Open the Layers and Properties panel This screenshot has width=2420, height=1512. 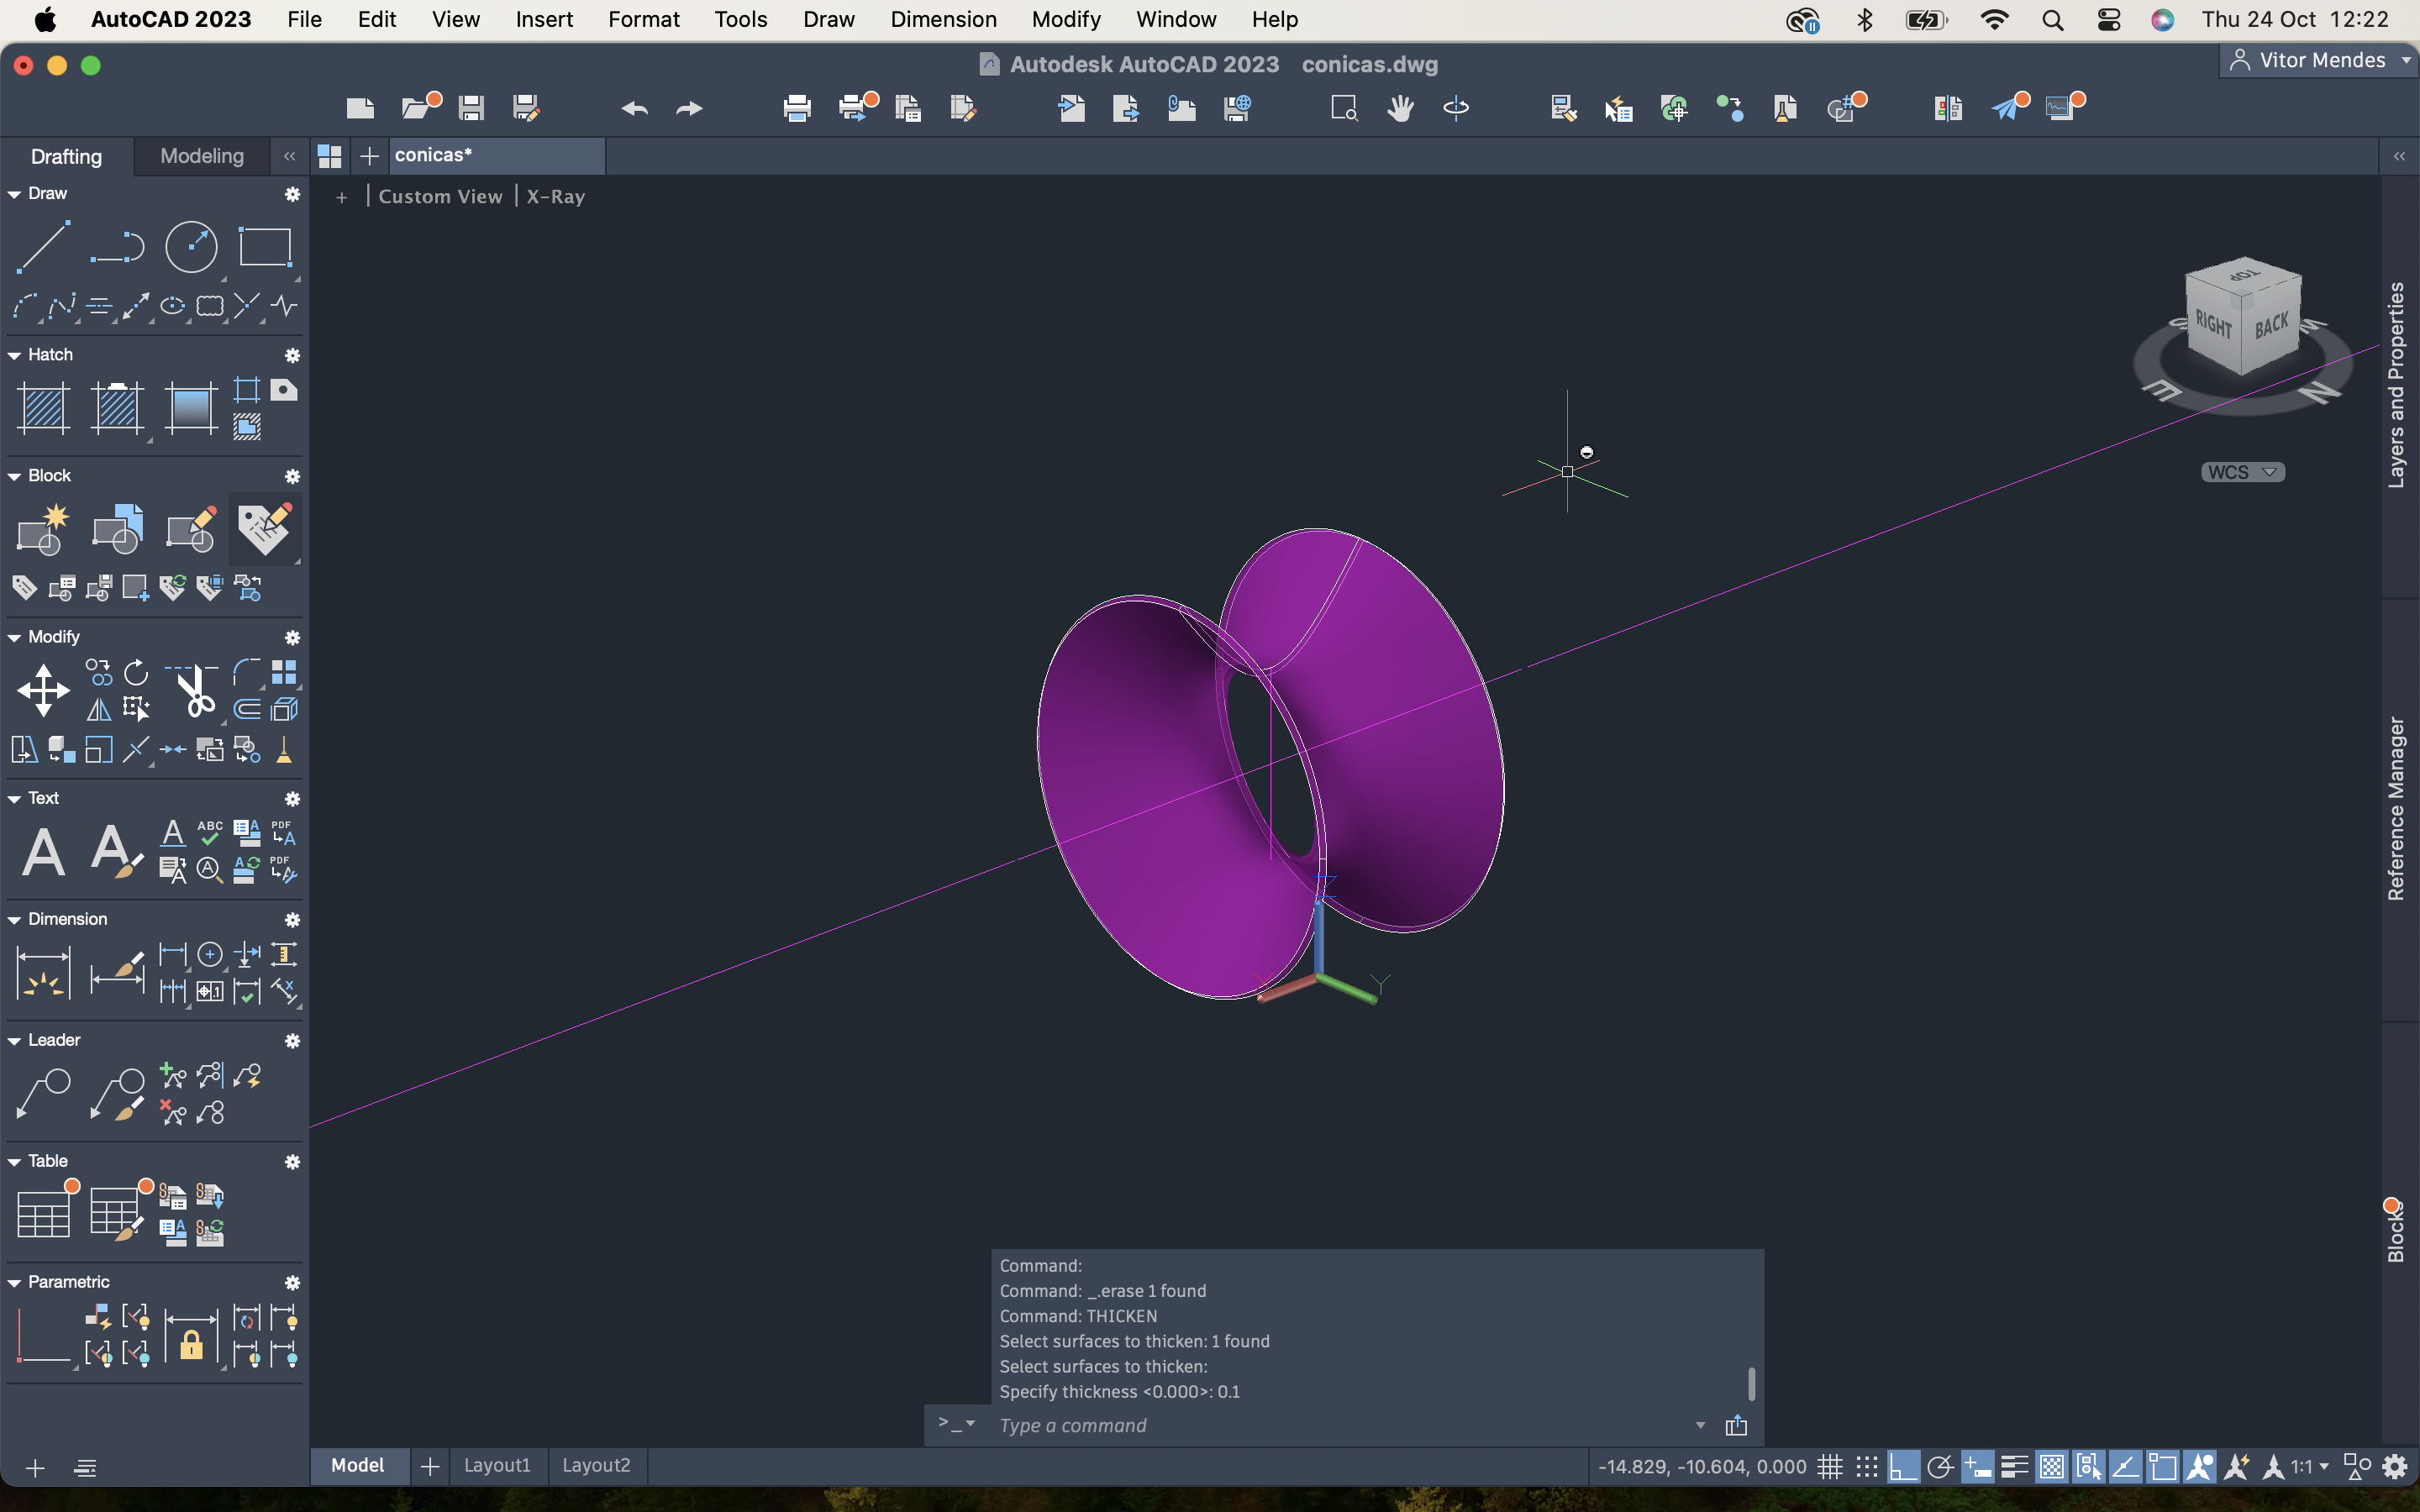click(2396, 385)
